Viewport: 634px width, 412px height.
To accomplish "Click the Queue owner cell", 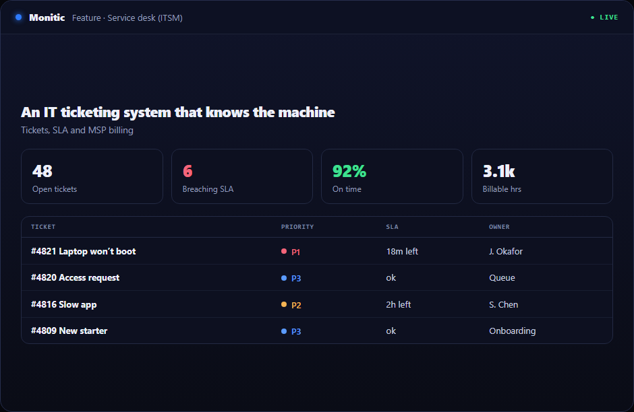I will click(x=502, y=277).
